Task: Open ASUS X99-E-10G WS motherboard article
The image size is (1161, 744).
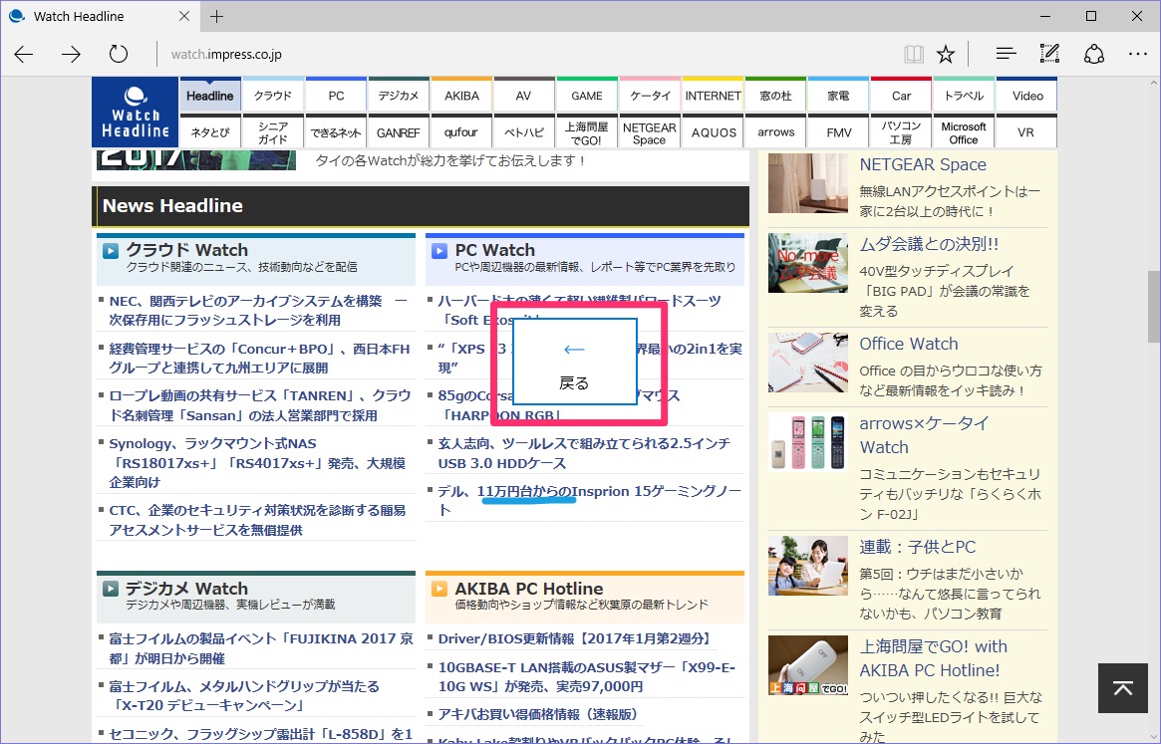Action: click(x=586, y=676)
